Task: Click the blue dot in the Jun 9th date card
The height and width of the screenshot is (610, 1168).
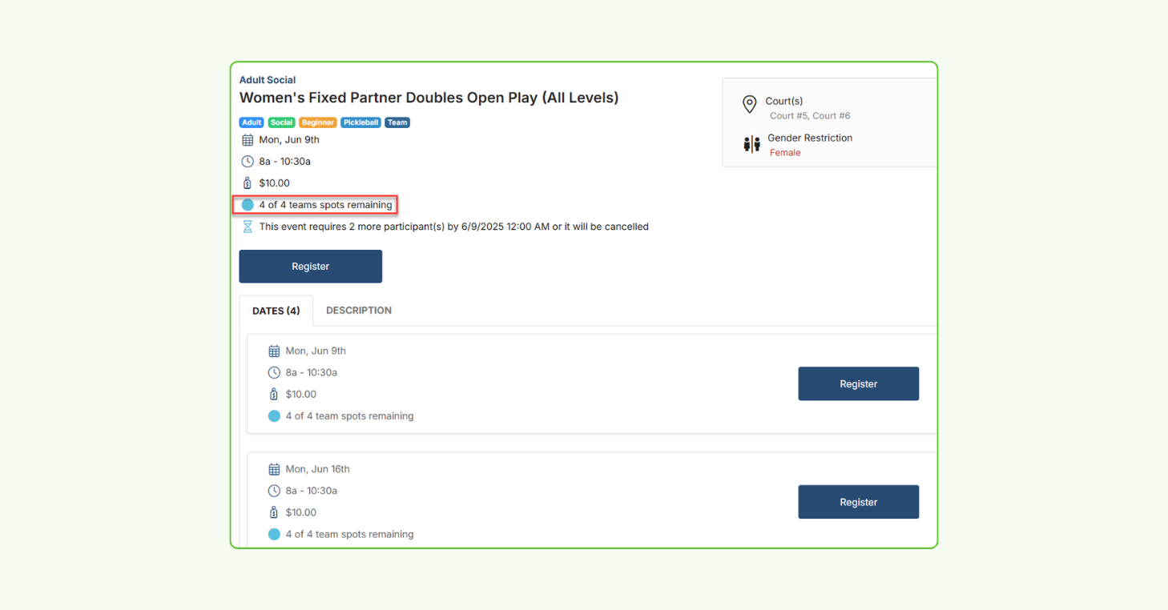Action: [274, 416]
